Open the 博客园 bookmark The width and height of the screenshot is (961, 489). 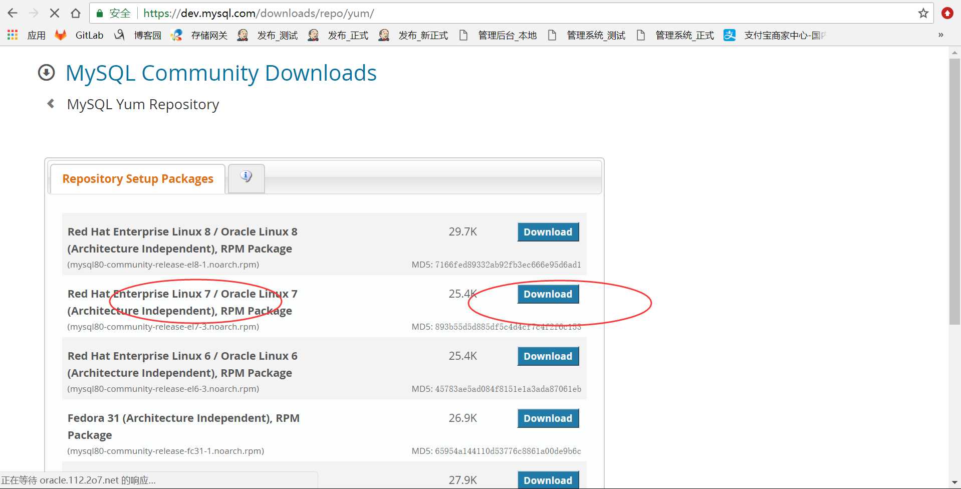coord(138,35)
